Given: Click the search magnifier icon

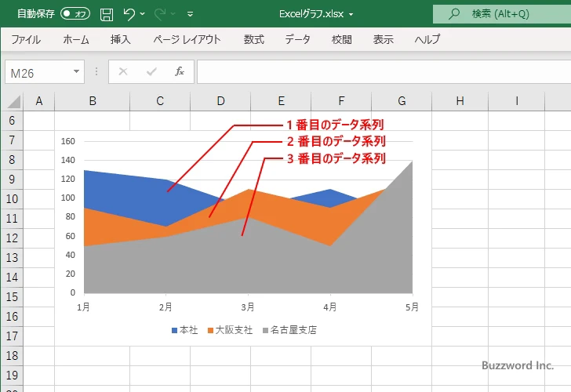Looking at the screenshot, I should tap(453, 13).
